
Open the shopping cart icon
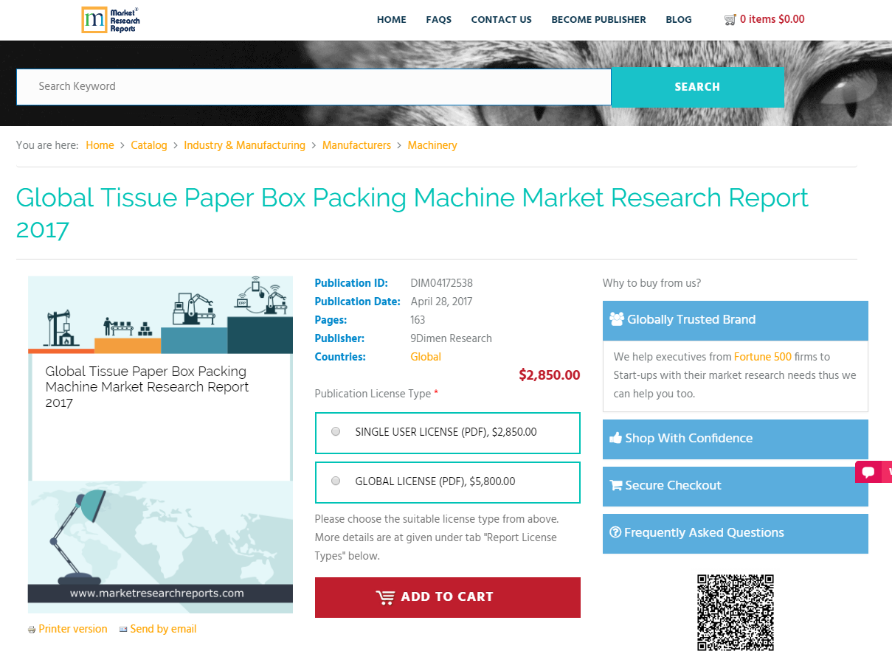(730, 20)
